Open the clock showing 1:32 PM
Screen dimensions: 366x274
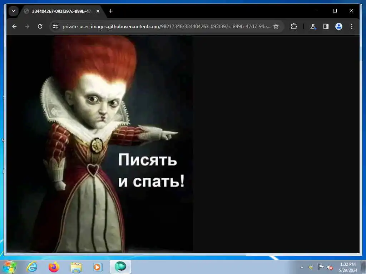(x=348, y=267)
